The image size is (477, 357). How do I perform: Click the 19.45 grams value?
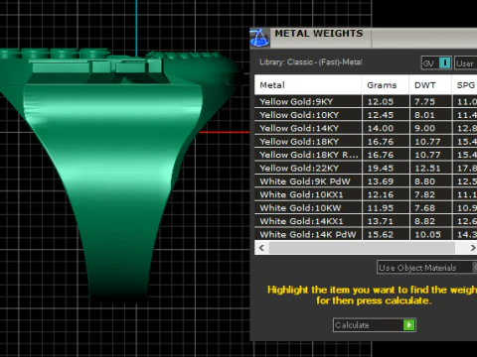tap(381, 169)
